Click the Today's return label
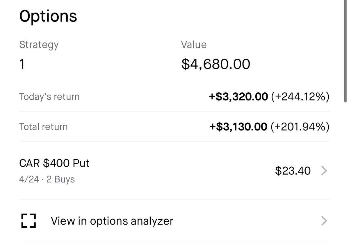This screenshot has width=349, height=249. (49, 96)
